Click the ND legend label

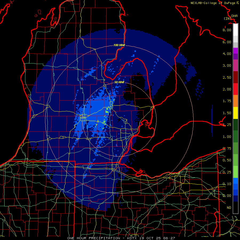(229, 208)
